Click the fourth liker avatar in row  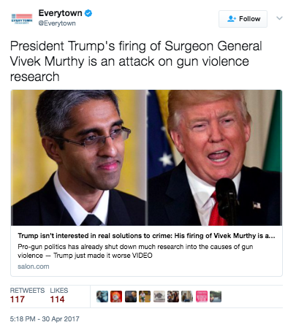tap(145, 297)
